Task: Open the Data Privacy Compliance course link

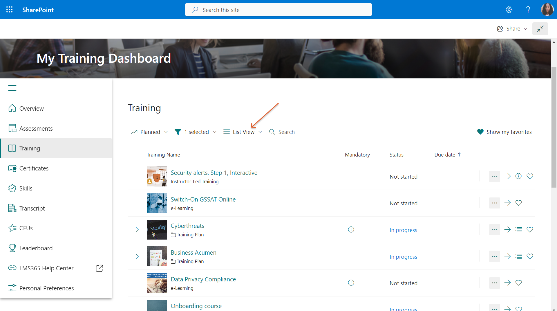Action: tap(203, 279)
